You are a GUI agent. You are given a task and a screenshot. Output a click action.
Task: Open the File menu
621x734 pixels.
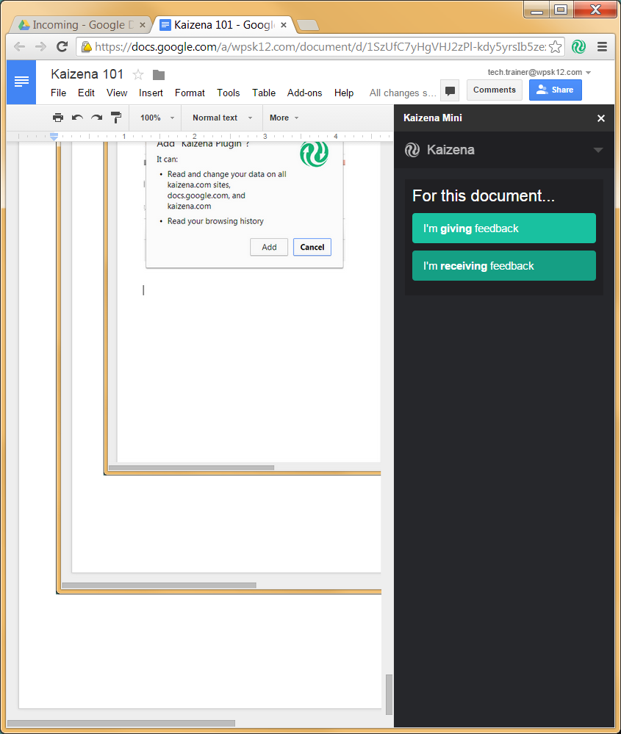tap(58, 93)
